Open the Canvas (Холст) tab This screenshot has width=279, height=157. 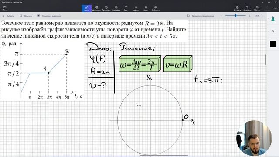(x=146, y=8)
